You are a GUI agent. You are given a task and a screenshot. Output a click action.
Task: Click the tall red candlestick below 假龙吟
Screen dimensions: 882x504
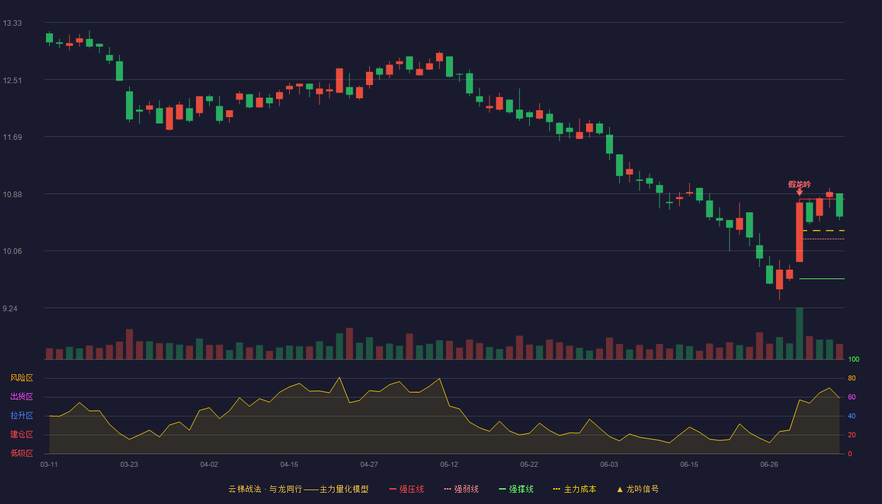(x=799, y=232)
